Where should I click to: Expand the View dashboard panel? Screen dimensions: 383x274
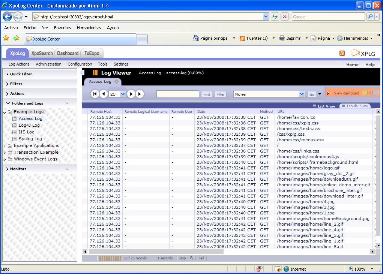(328, 93)
